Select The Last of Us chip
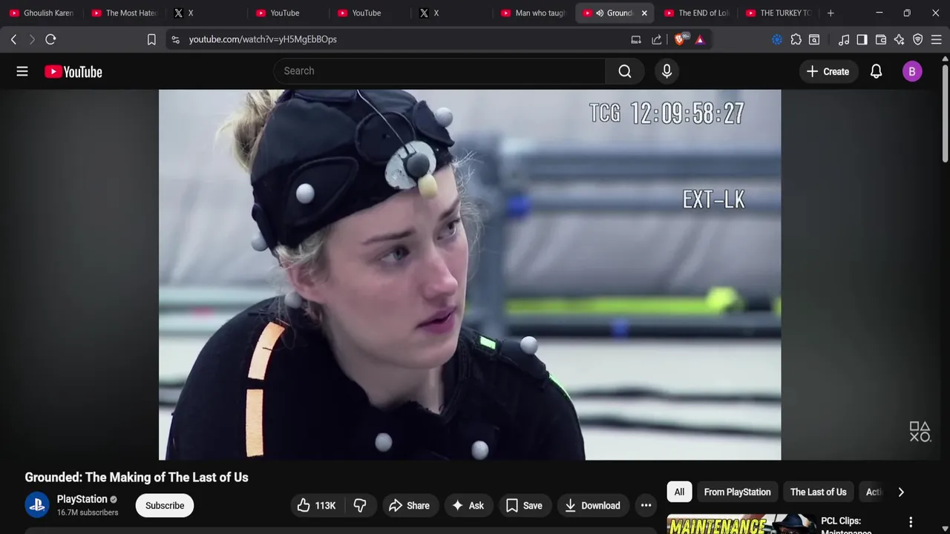The width and height of the screenshot is (950, 534). coord(818,492)
